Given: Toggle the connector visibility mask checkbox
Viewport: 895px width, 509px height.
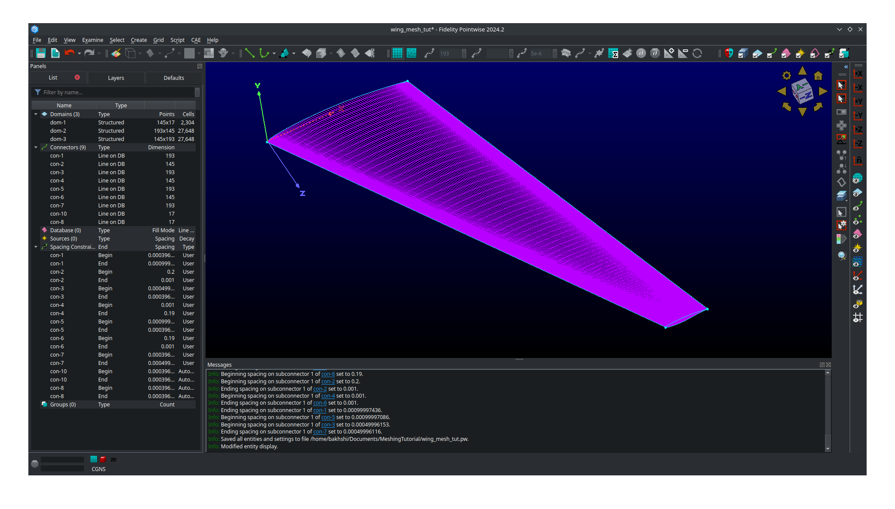Looking at the screenshot, I should (771, 53).
